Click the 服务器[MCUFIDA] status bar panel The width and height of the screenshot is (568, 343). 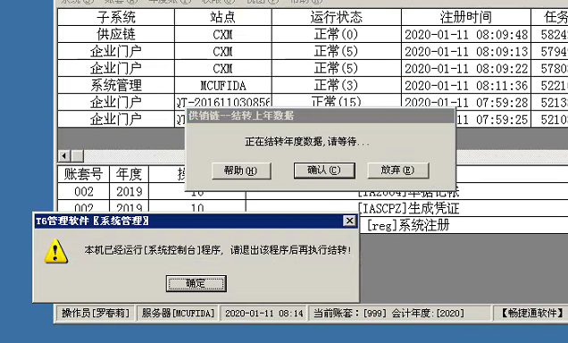[178, 313]
